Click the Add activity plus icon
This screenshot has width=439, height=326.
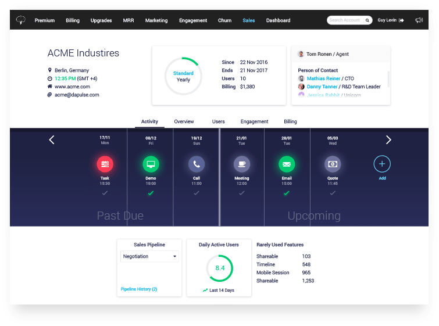(382, 164)
